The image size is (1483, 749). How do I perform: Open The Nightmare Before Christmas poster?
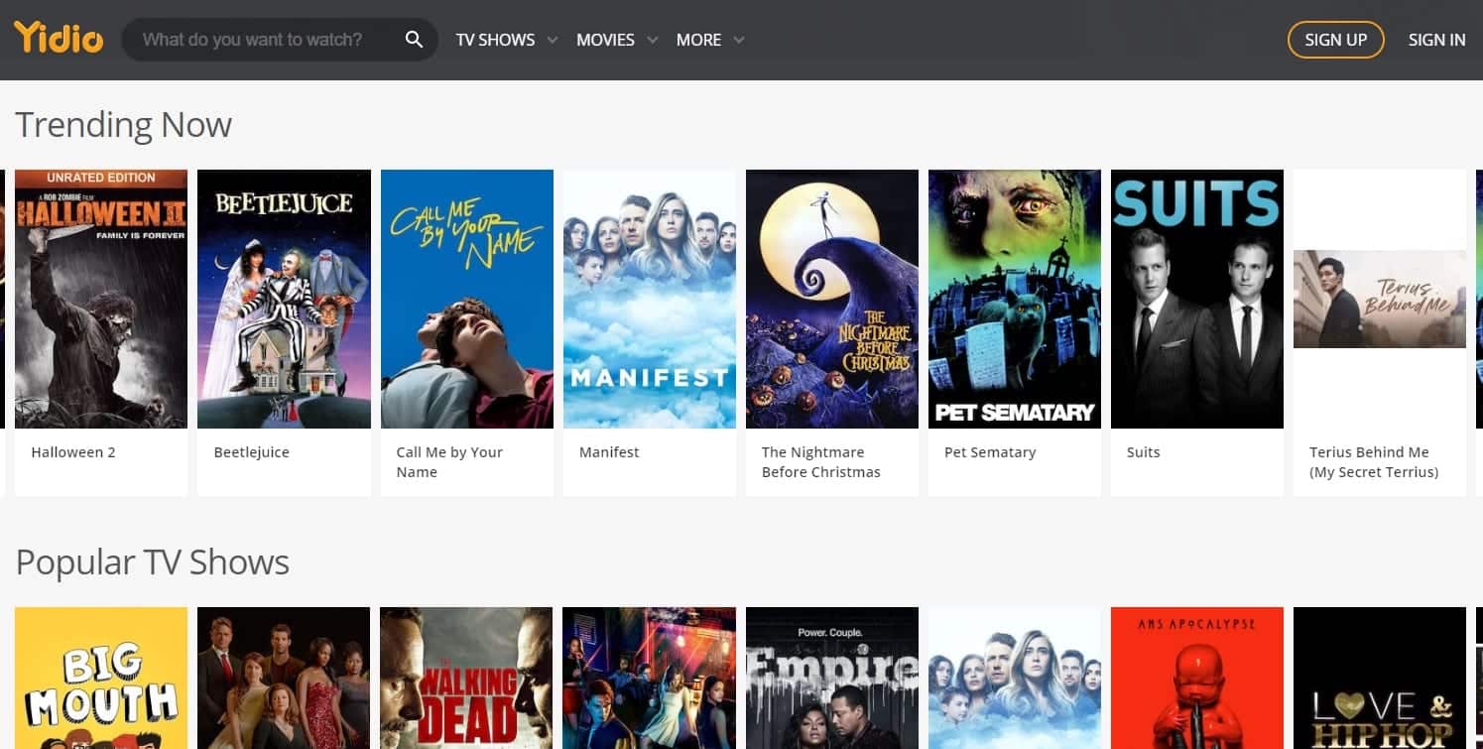pyautogui.click(x=832, y=299)
